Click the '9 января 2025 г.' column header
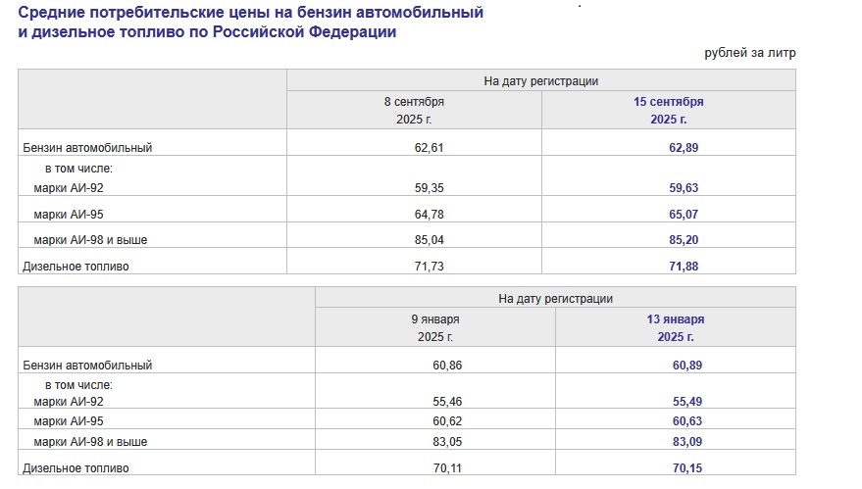Image resolution: width=862 pixels, height=489 pixels. tap(435, 327)
